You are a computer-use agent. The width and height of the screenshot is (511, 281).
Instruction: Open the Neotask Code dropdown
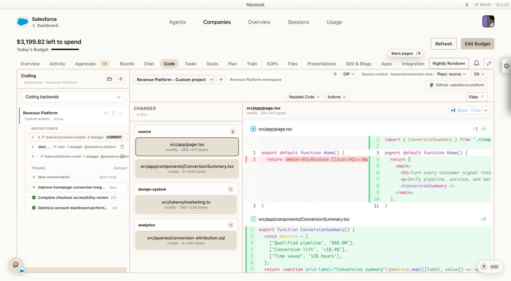pos(304,97)
